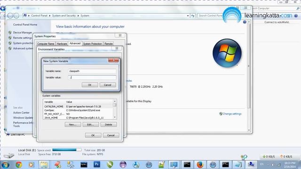Click the refresh button beside address bar

click(x=193, y=15)
